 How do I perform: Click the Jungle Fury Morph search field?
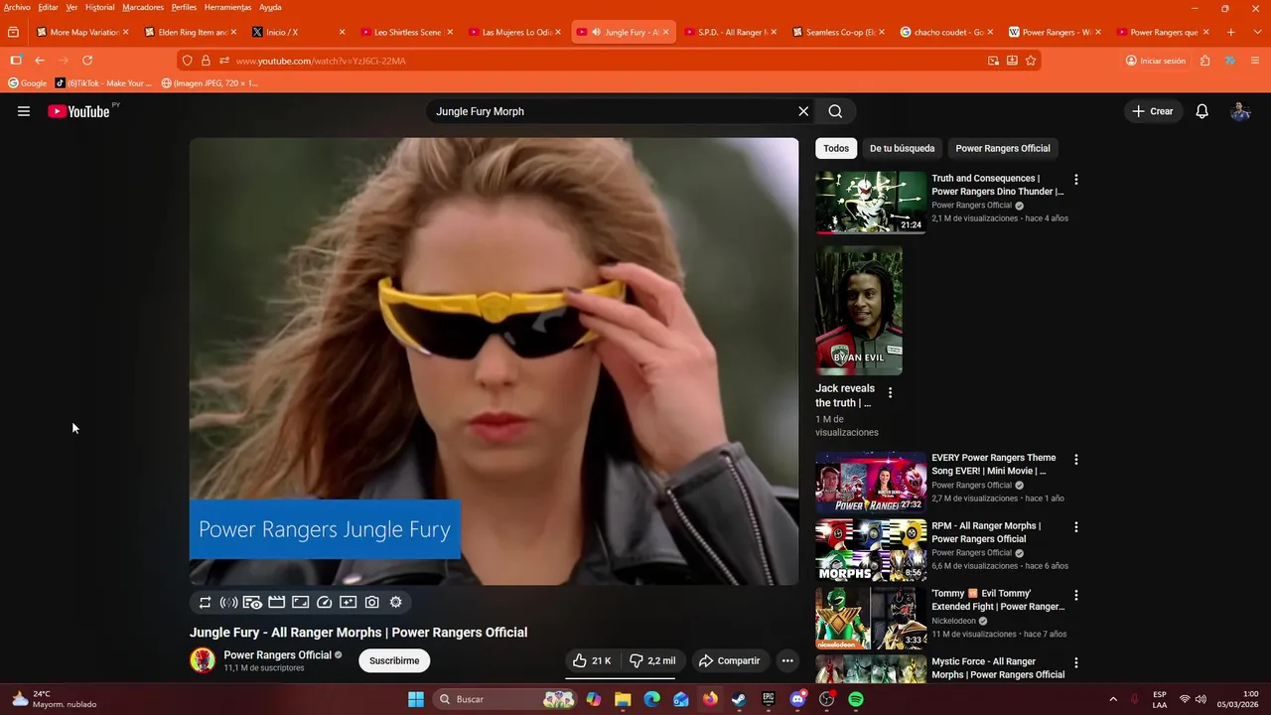tap(611, 111)
